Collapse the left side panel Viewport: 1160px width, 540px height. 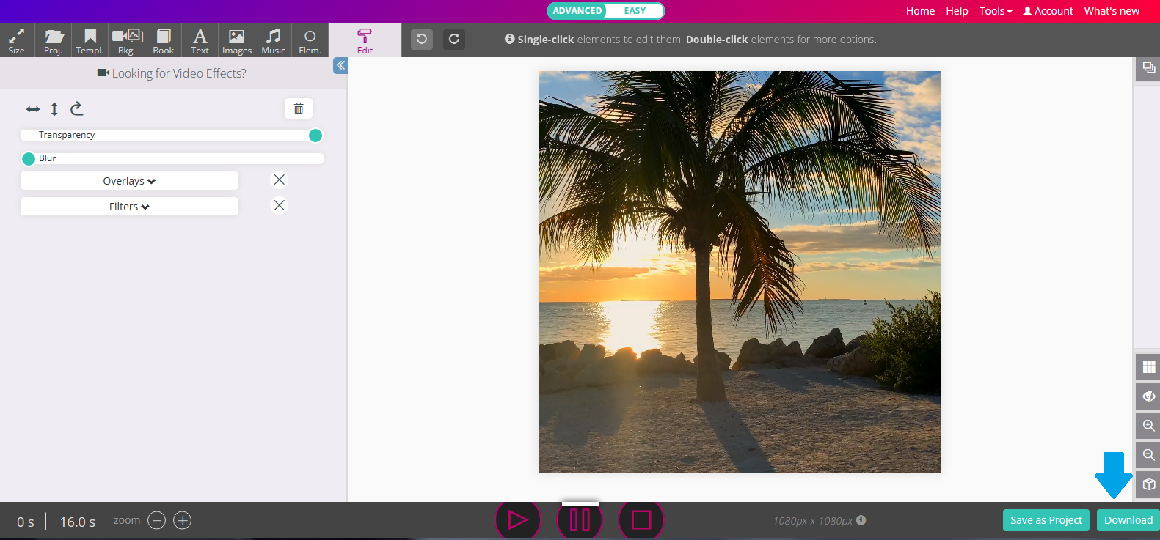click(x=340, y=65)
